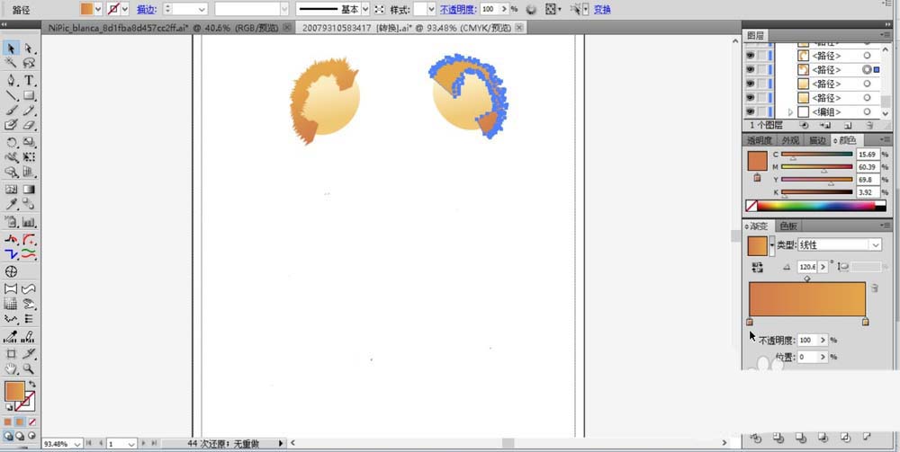Click target circle of selected <路径> row

point(867,69)
